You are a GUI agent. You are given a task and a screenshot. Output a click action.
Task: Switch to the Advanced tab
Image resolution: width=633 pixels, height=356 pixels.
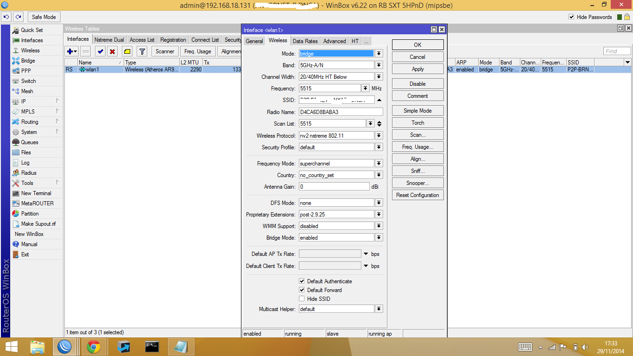[335, 41]
